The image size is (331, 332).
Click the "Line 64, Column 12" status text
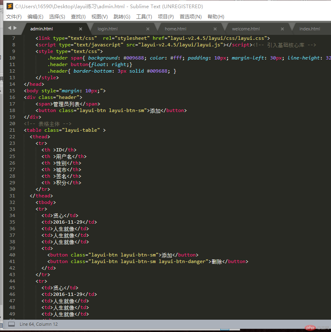39,324
